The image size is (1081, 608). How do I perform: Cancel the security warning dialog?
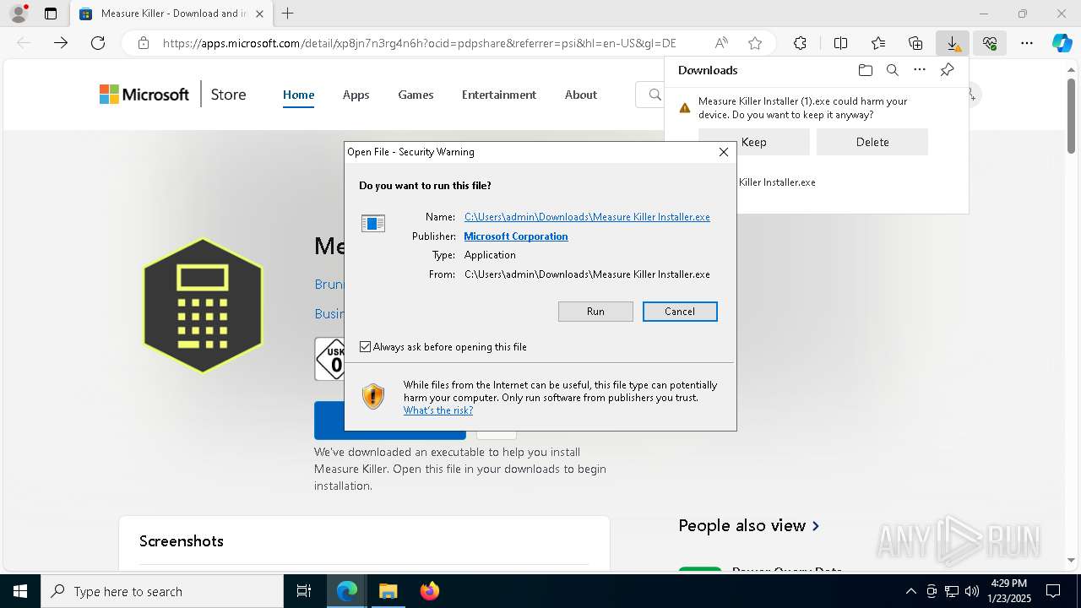tap(680, 312)
